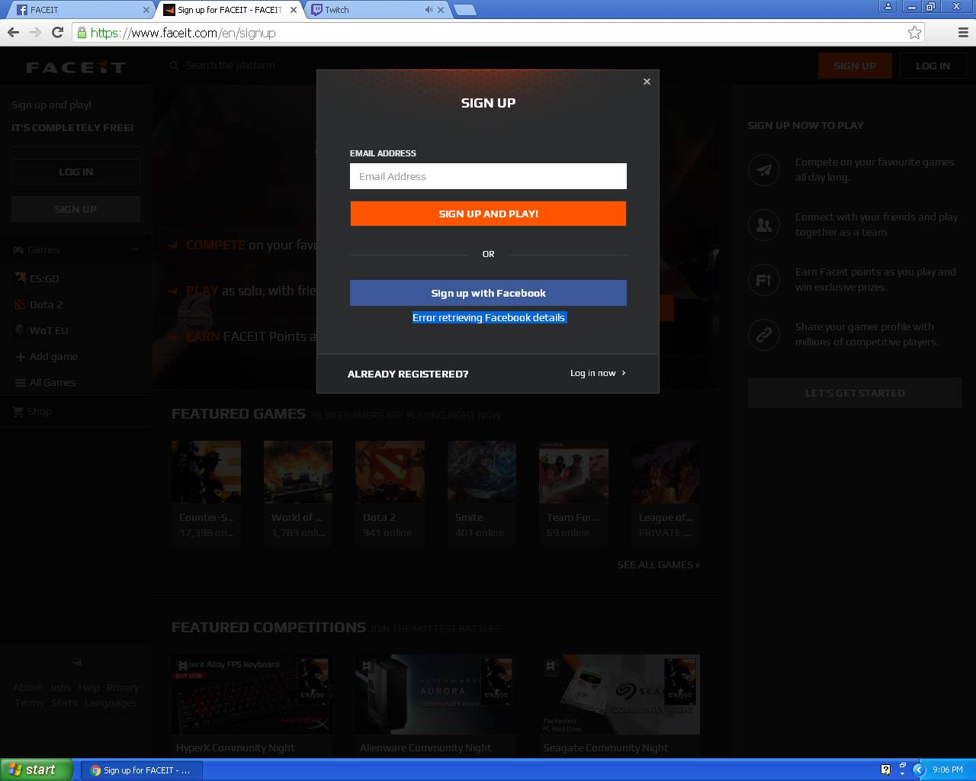Mute the Twitch tab audio icon
Viewport: 976px width, 781px height.
pos(429,10)
